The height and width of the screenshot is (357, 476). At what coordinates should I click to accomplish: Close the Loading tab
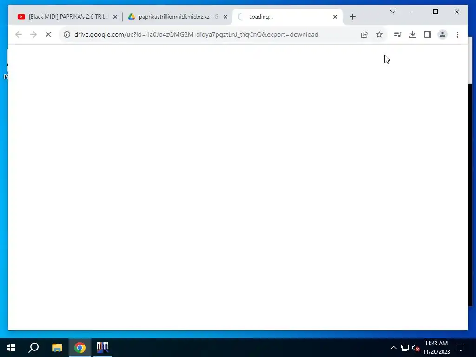(335, 17)
